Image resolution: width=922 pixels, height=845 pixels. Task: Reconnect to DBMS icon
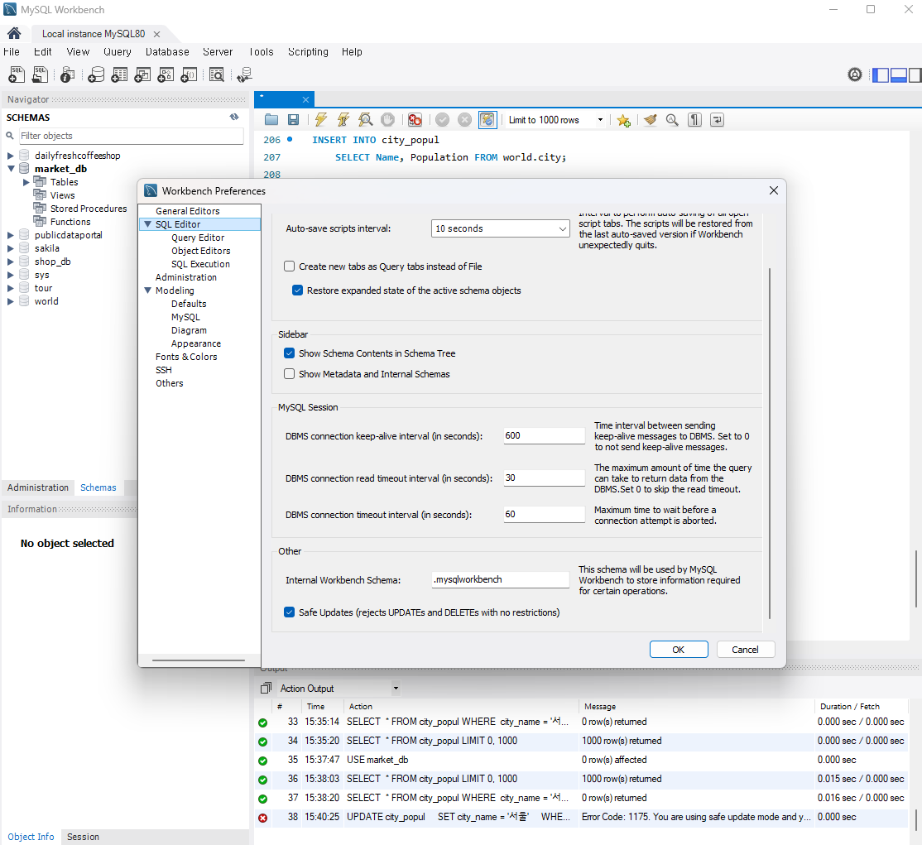244,74
